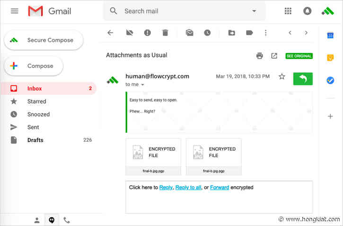Expand the 'to me' recipient details arrow
Viewport: 343px width, 226px height.
(x=142, y=85)
